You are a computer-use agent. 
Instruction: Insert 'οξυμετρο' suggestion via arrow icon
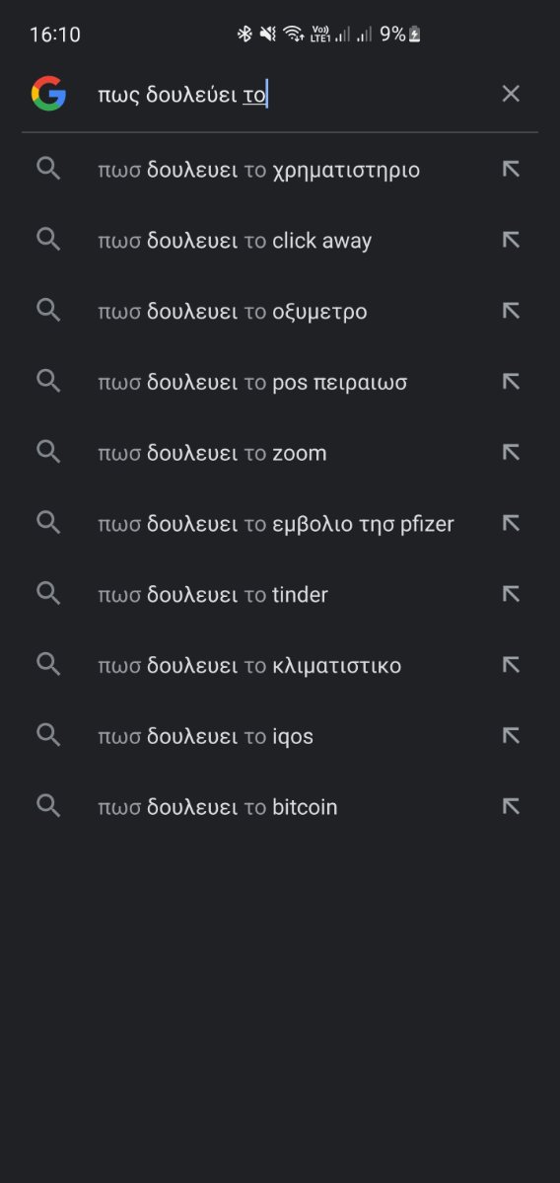511,311
